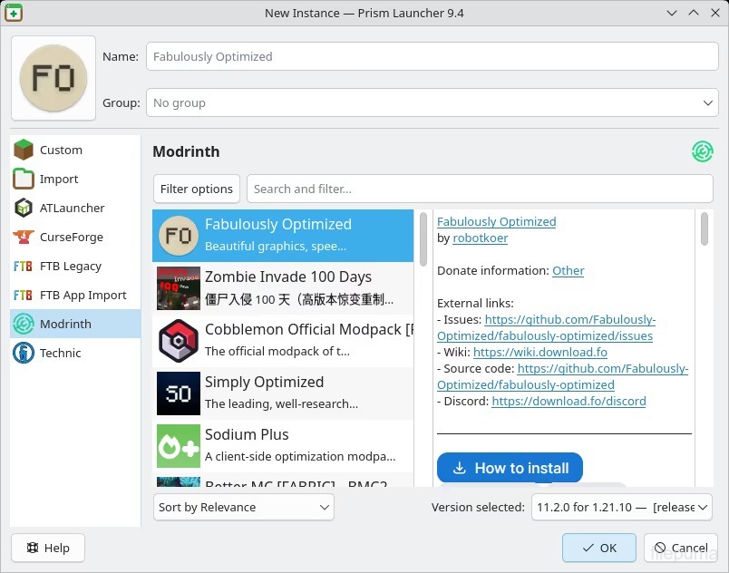Open the Cobblemon Official Modpack entry
729x573 pixels.
(x=283, y=341)
